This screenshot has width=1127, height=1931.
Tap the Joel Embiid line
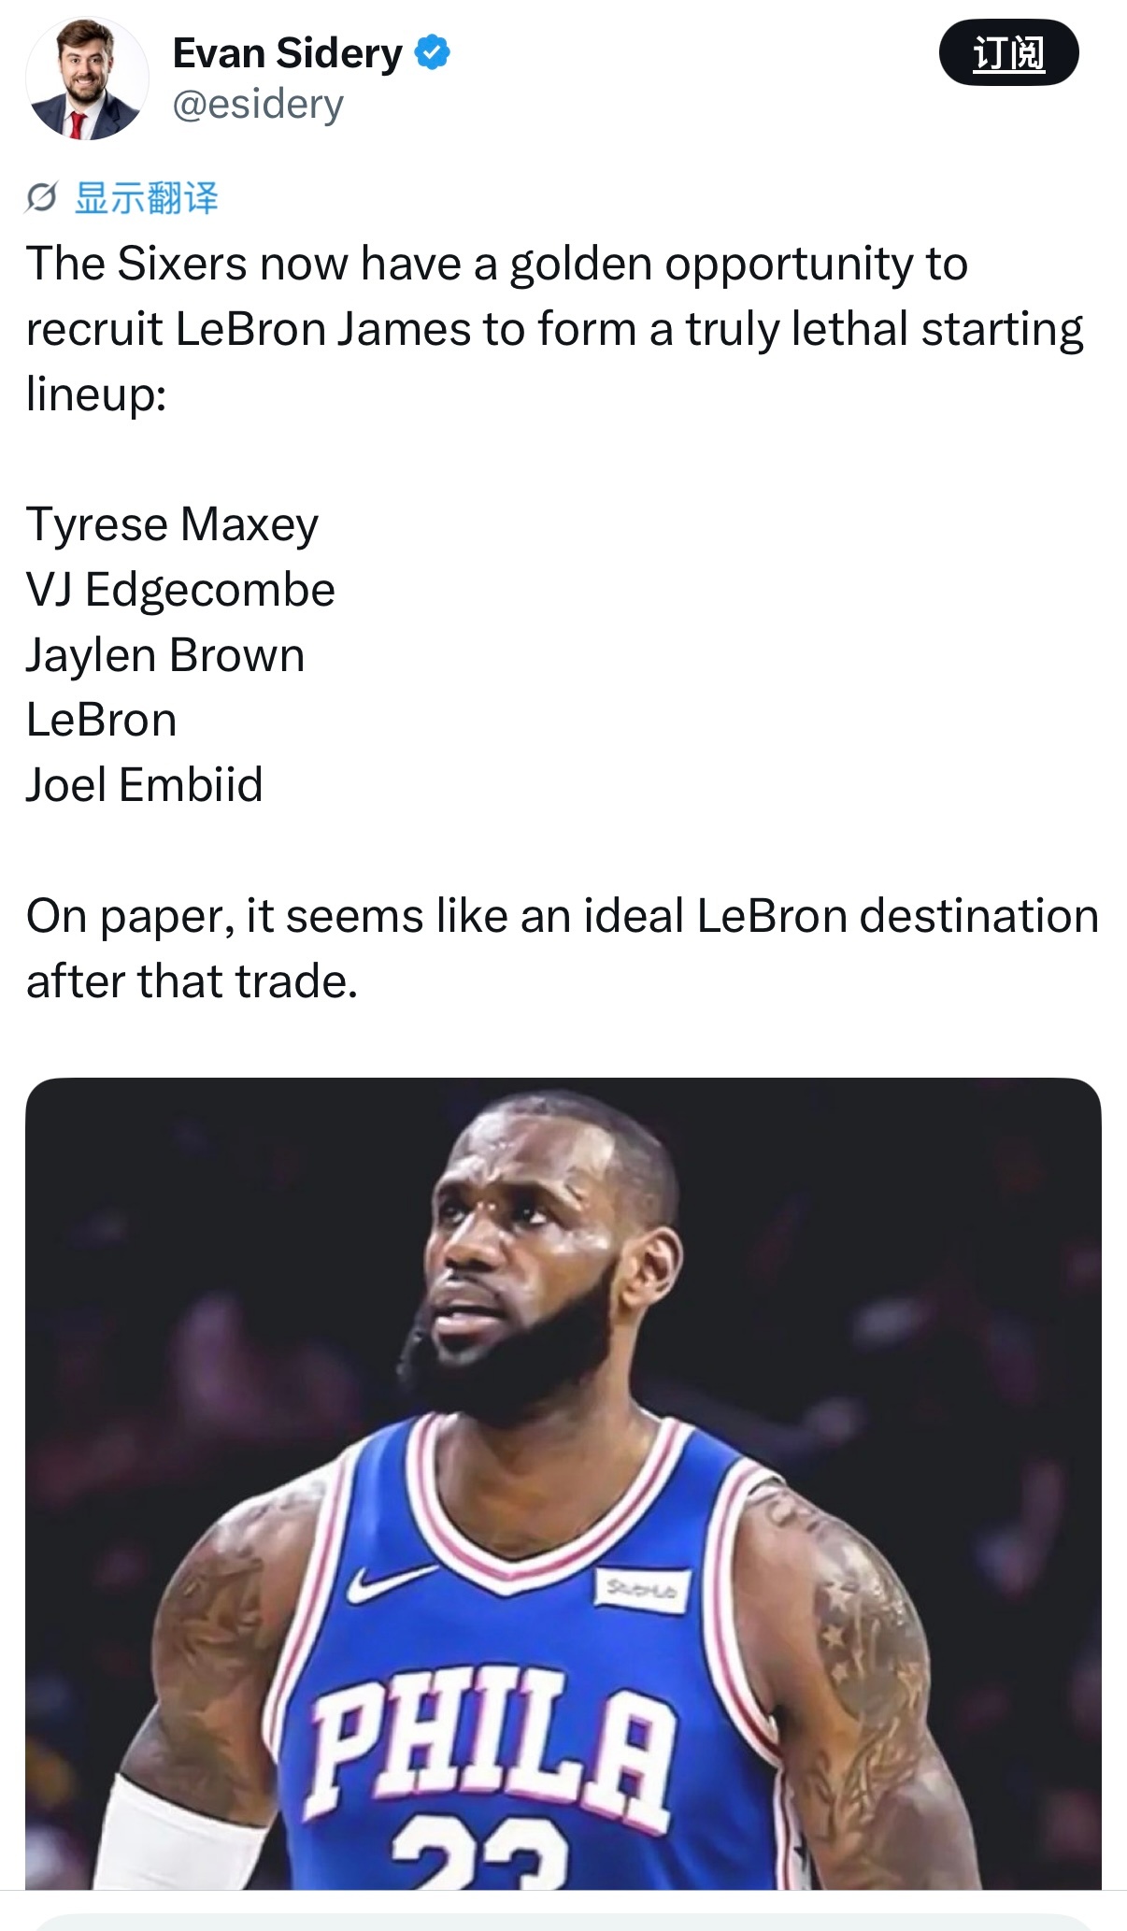click(145, 784)
